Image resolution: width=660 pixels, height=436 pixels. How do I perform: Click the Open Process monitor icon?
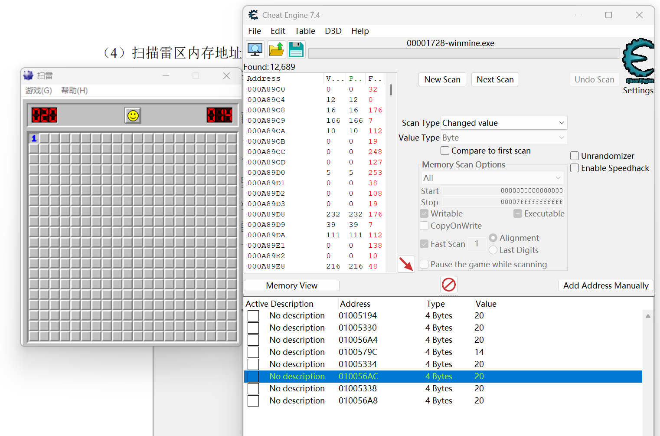[x=255, y=49]
